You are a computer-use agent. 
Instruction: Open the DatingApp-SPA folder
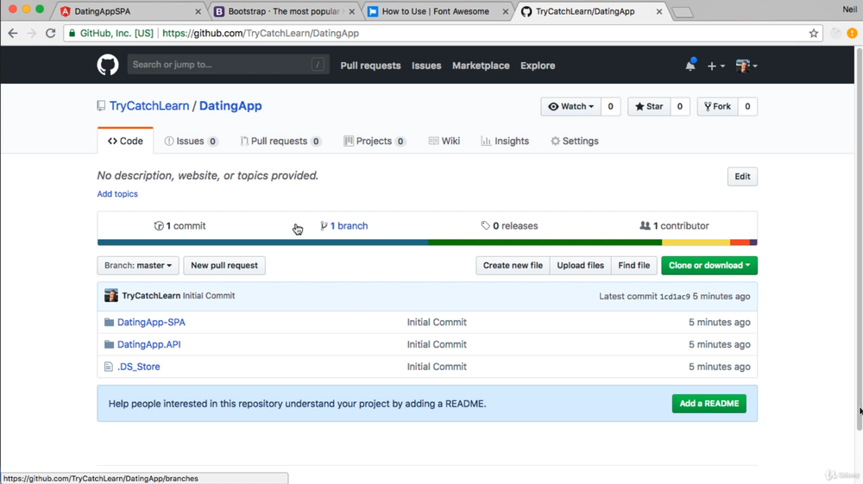point(151,323)
